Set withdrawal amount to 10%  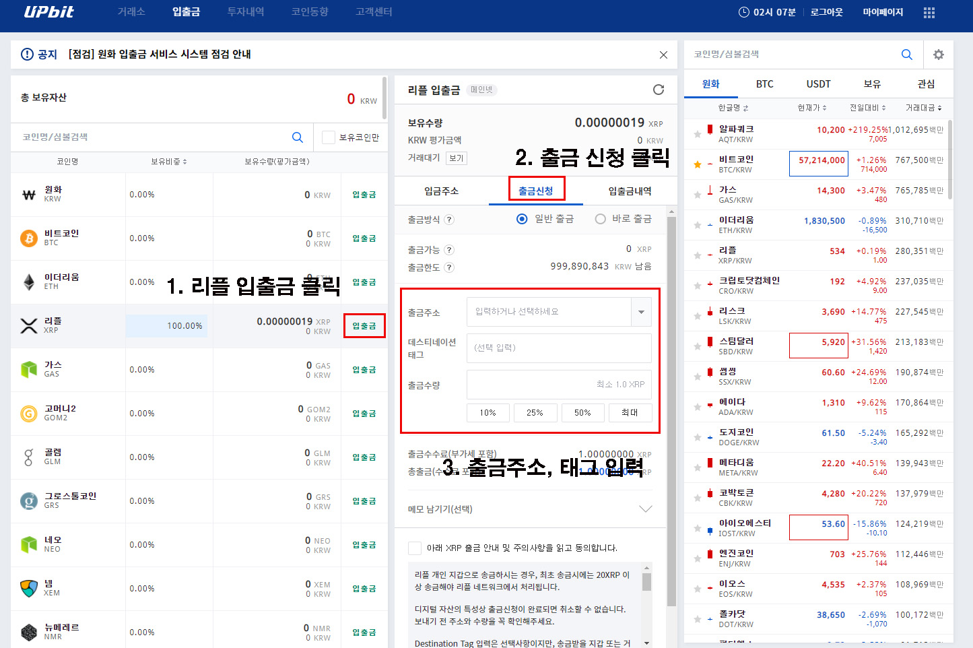click(x=488, y=413)
